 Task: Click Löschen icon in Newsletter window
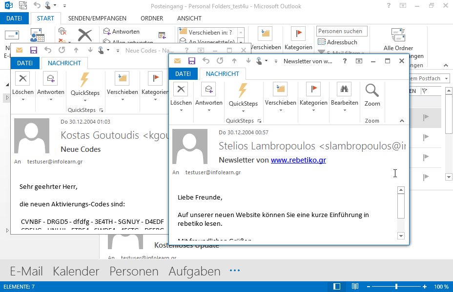coord(181,89)
